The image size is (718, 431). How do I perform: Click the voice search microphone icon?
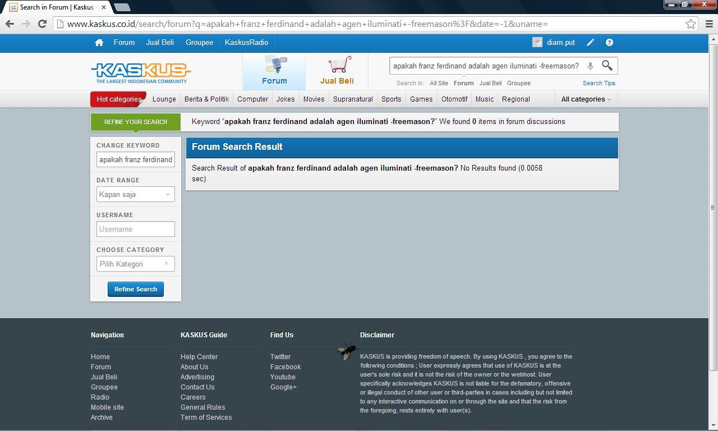(x=590, y=66)
